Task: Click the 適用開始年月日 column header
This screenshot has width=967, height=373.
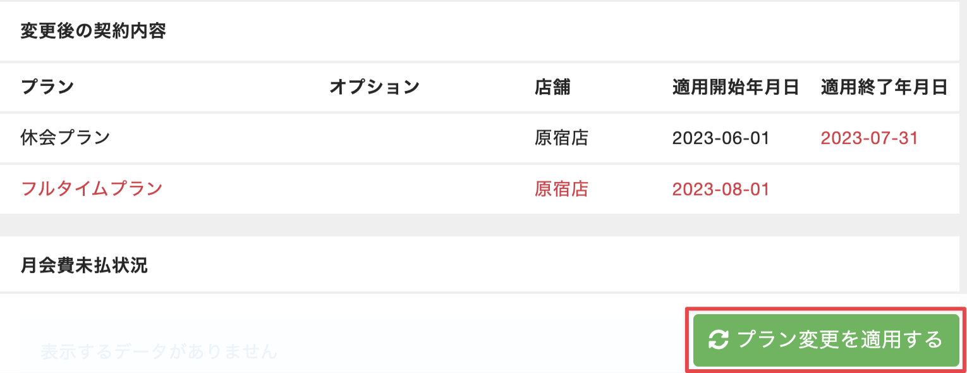Action: pyautogui.click(x=736, y=87)
